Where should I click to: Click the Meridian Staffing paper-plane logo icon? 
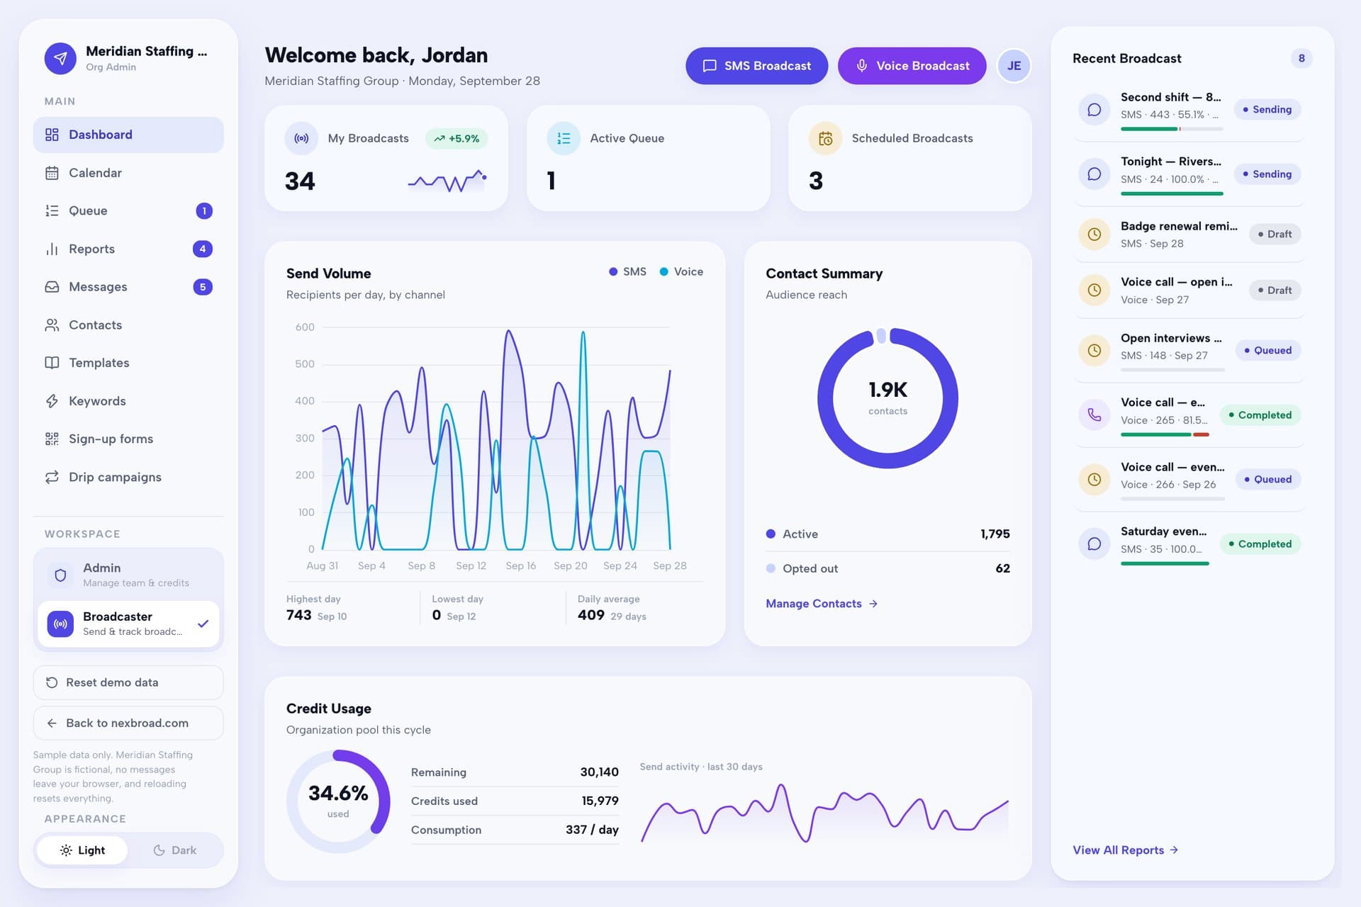(60, 58)
